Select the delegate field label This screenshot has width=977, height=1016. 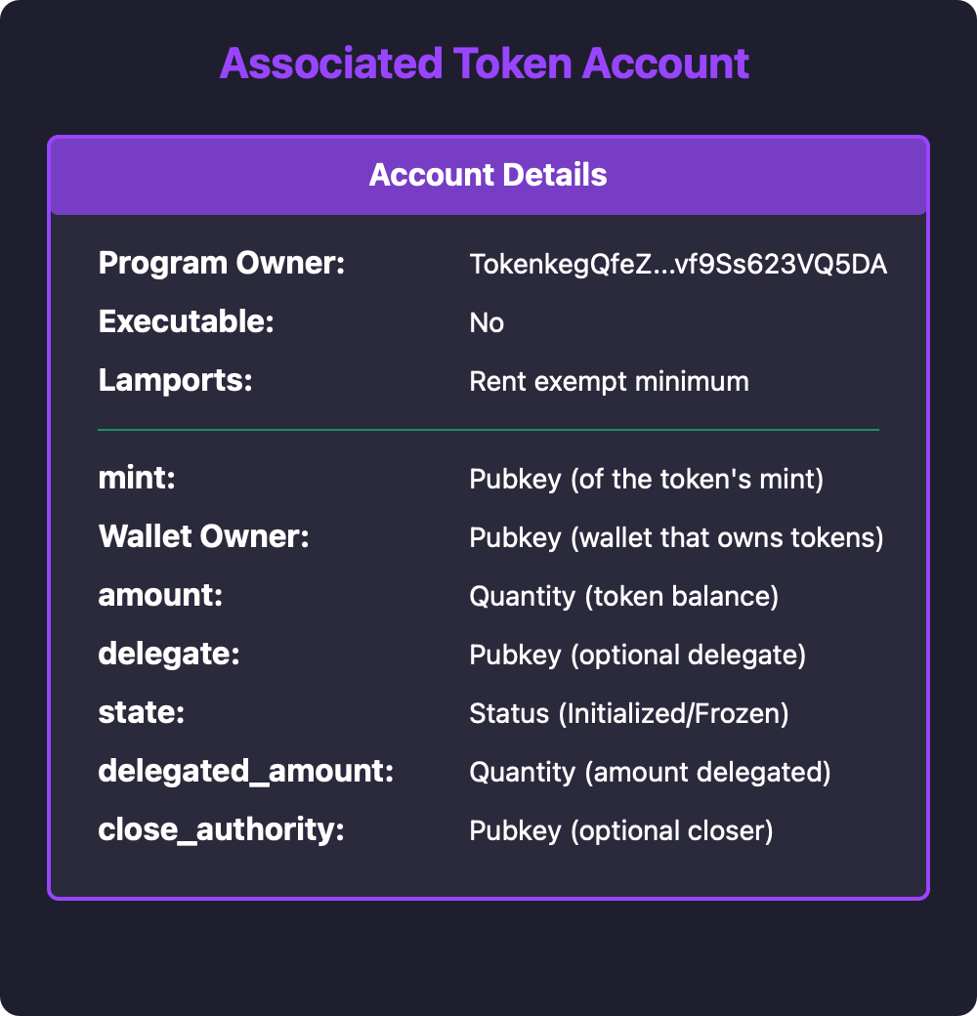pos(169,655)
